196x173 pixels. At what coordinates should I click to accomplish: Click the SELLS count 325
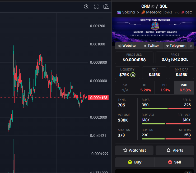click(x=187, y=105)
